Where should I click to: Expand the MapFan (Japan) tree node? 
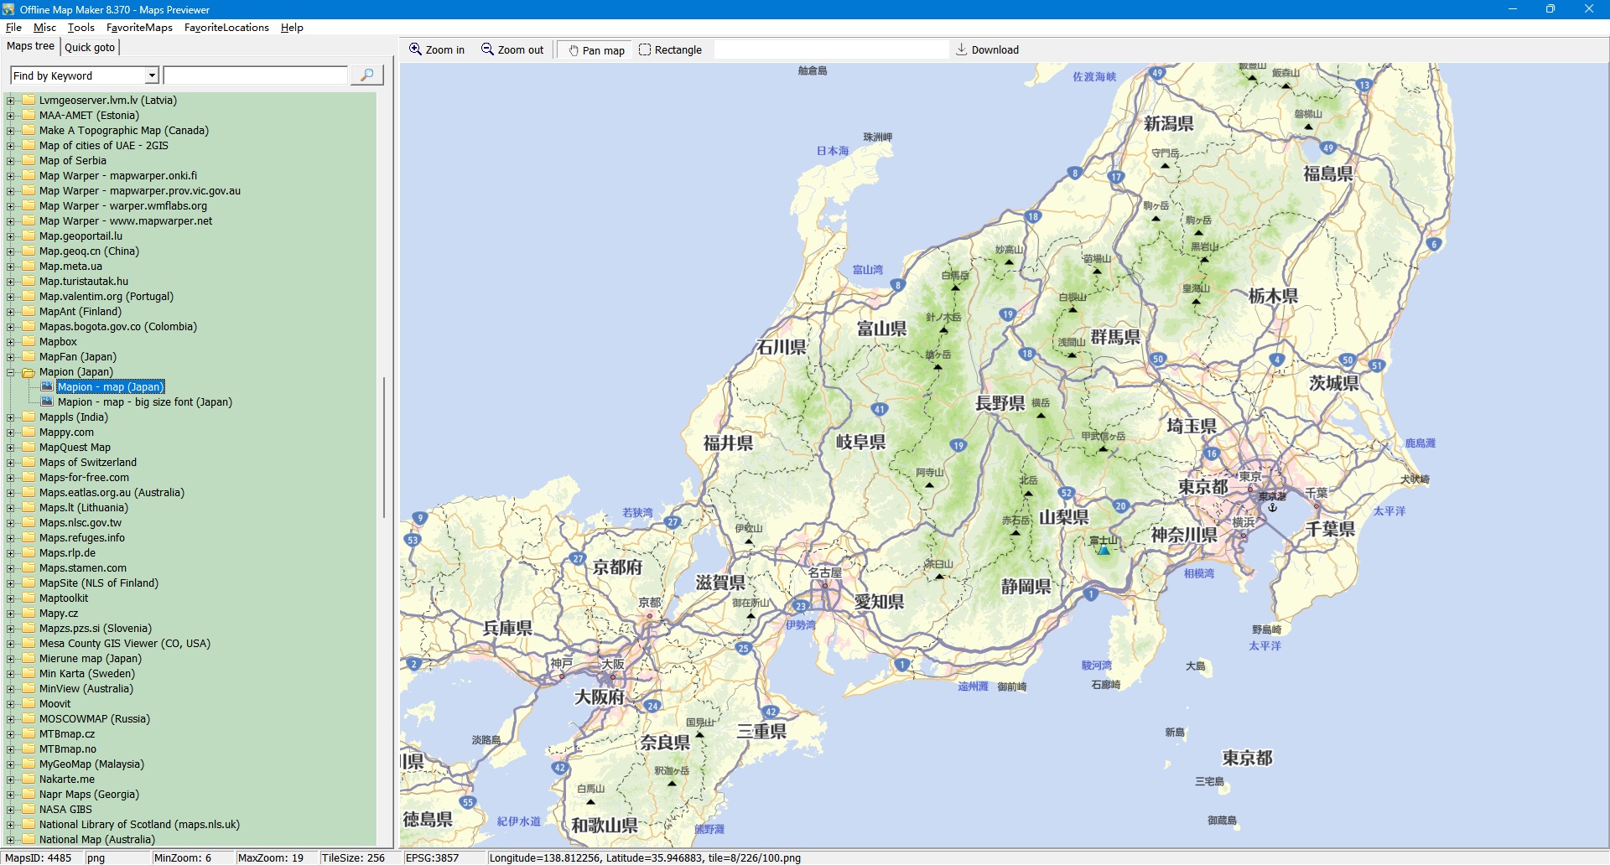pyautogui.click(x=11, y=357)
